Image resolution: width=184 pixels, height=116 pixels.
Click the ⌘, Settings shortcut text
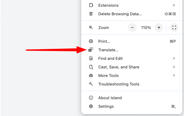point(174,107)
